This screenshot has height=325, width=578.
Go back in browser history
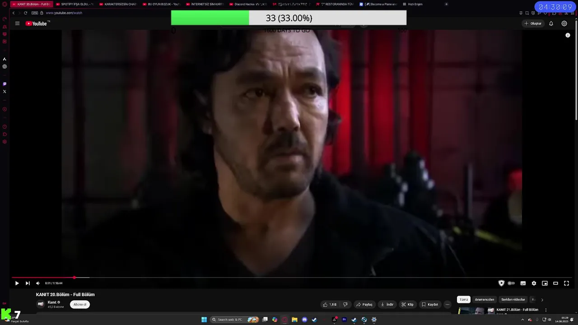[x=14, y=13]
